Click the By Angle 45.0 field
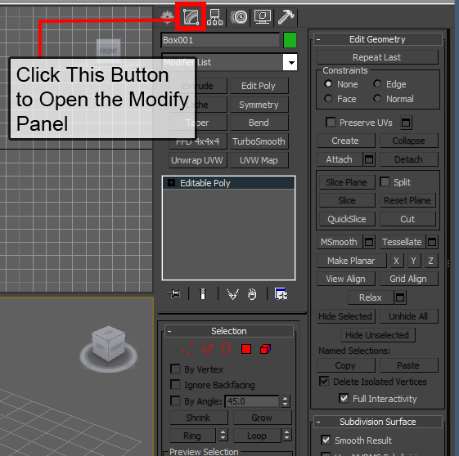This screenshot has width=459, height=456. [252, 401]
